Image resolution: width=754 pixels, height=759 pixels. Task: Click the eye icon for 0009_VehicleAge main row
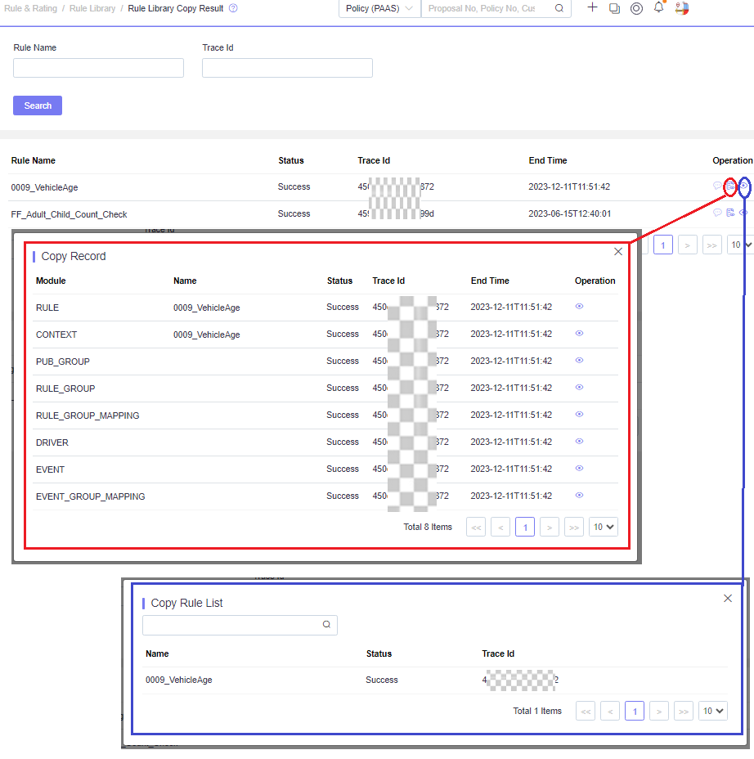point(744,186)
